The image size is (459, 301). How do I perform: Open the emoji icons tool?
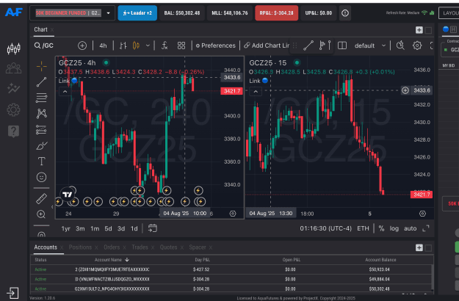[x=42, y=177]
